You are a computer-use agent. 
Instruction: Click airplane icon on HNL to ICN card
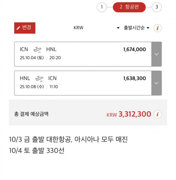(39, 79)
